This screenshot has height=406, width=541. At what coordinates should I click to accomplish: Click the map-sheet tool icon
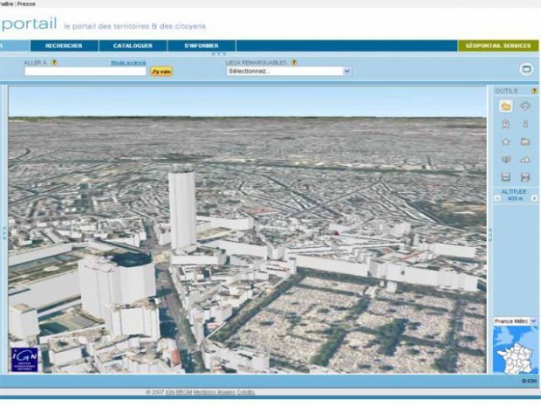pyautogui.click(x=505, y=160)
